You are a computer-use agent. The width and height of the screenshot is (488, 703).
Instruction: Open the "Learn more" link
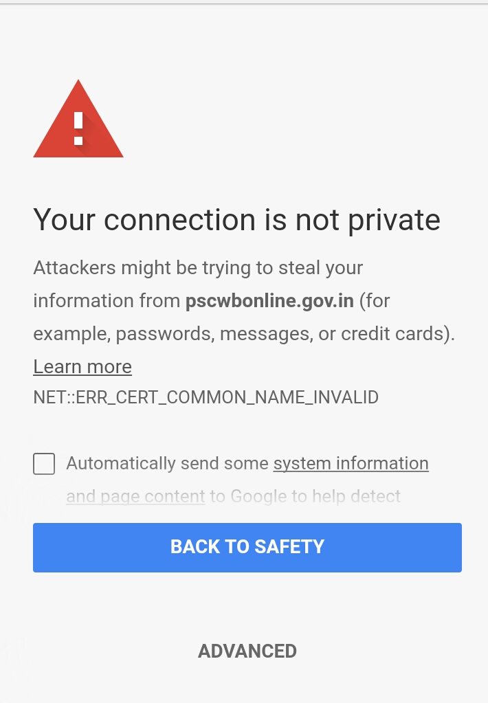tap(82, 367)
